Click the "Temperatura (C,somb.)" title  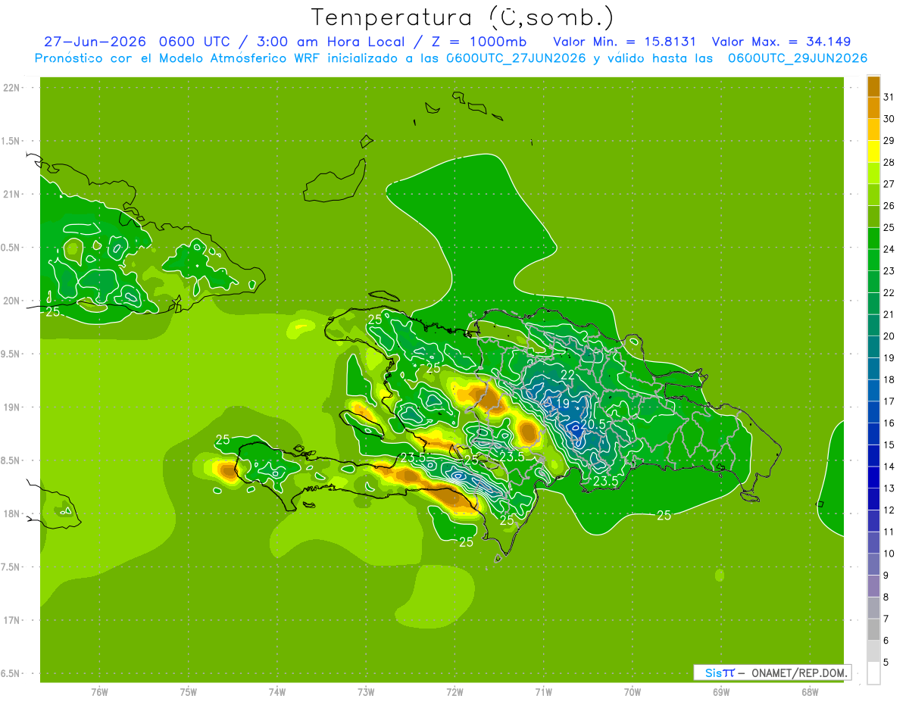[463, 17]
